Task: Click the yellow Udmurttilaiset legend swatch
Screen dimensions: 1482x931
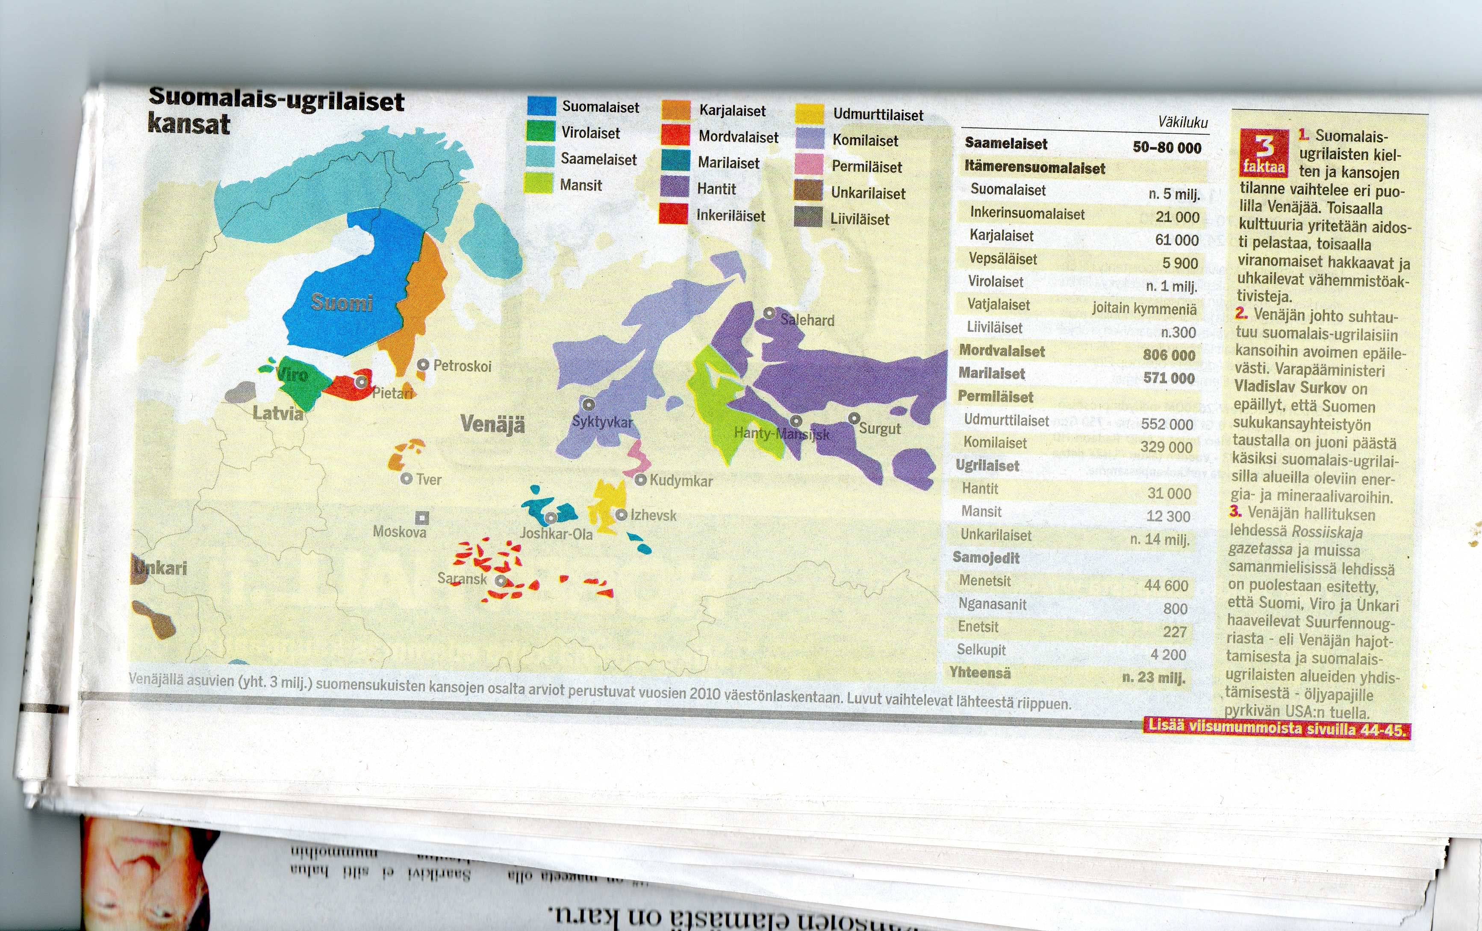Action: (809, 114)
